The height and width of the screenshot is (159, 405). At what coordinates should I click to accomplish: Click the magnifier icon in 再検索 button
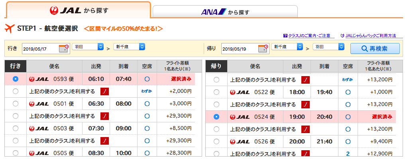tap(364, 49)
